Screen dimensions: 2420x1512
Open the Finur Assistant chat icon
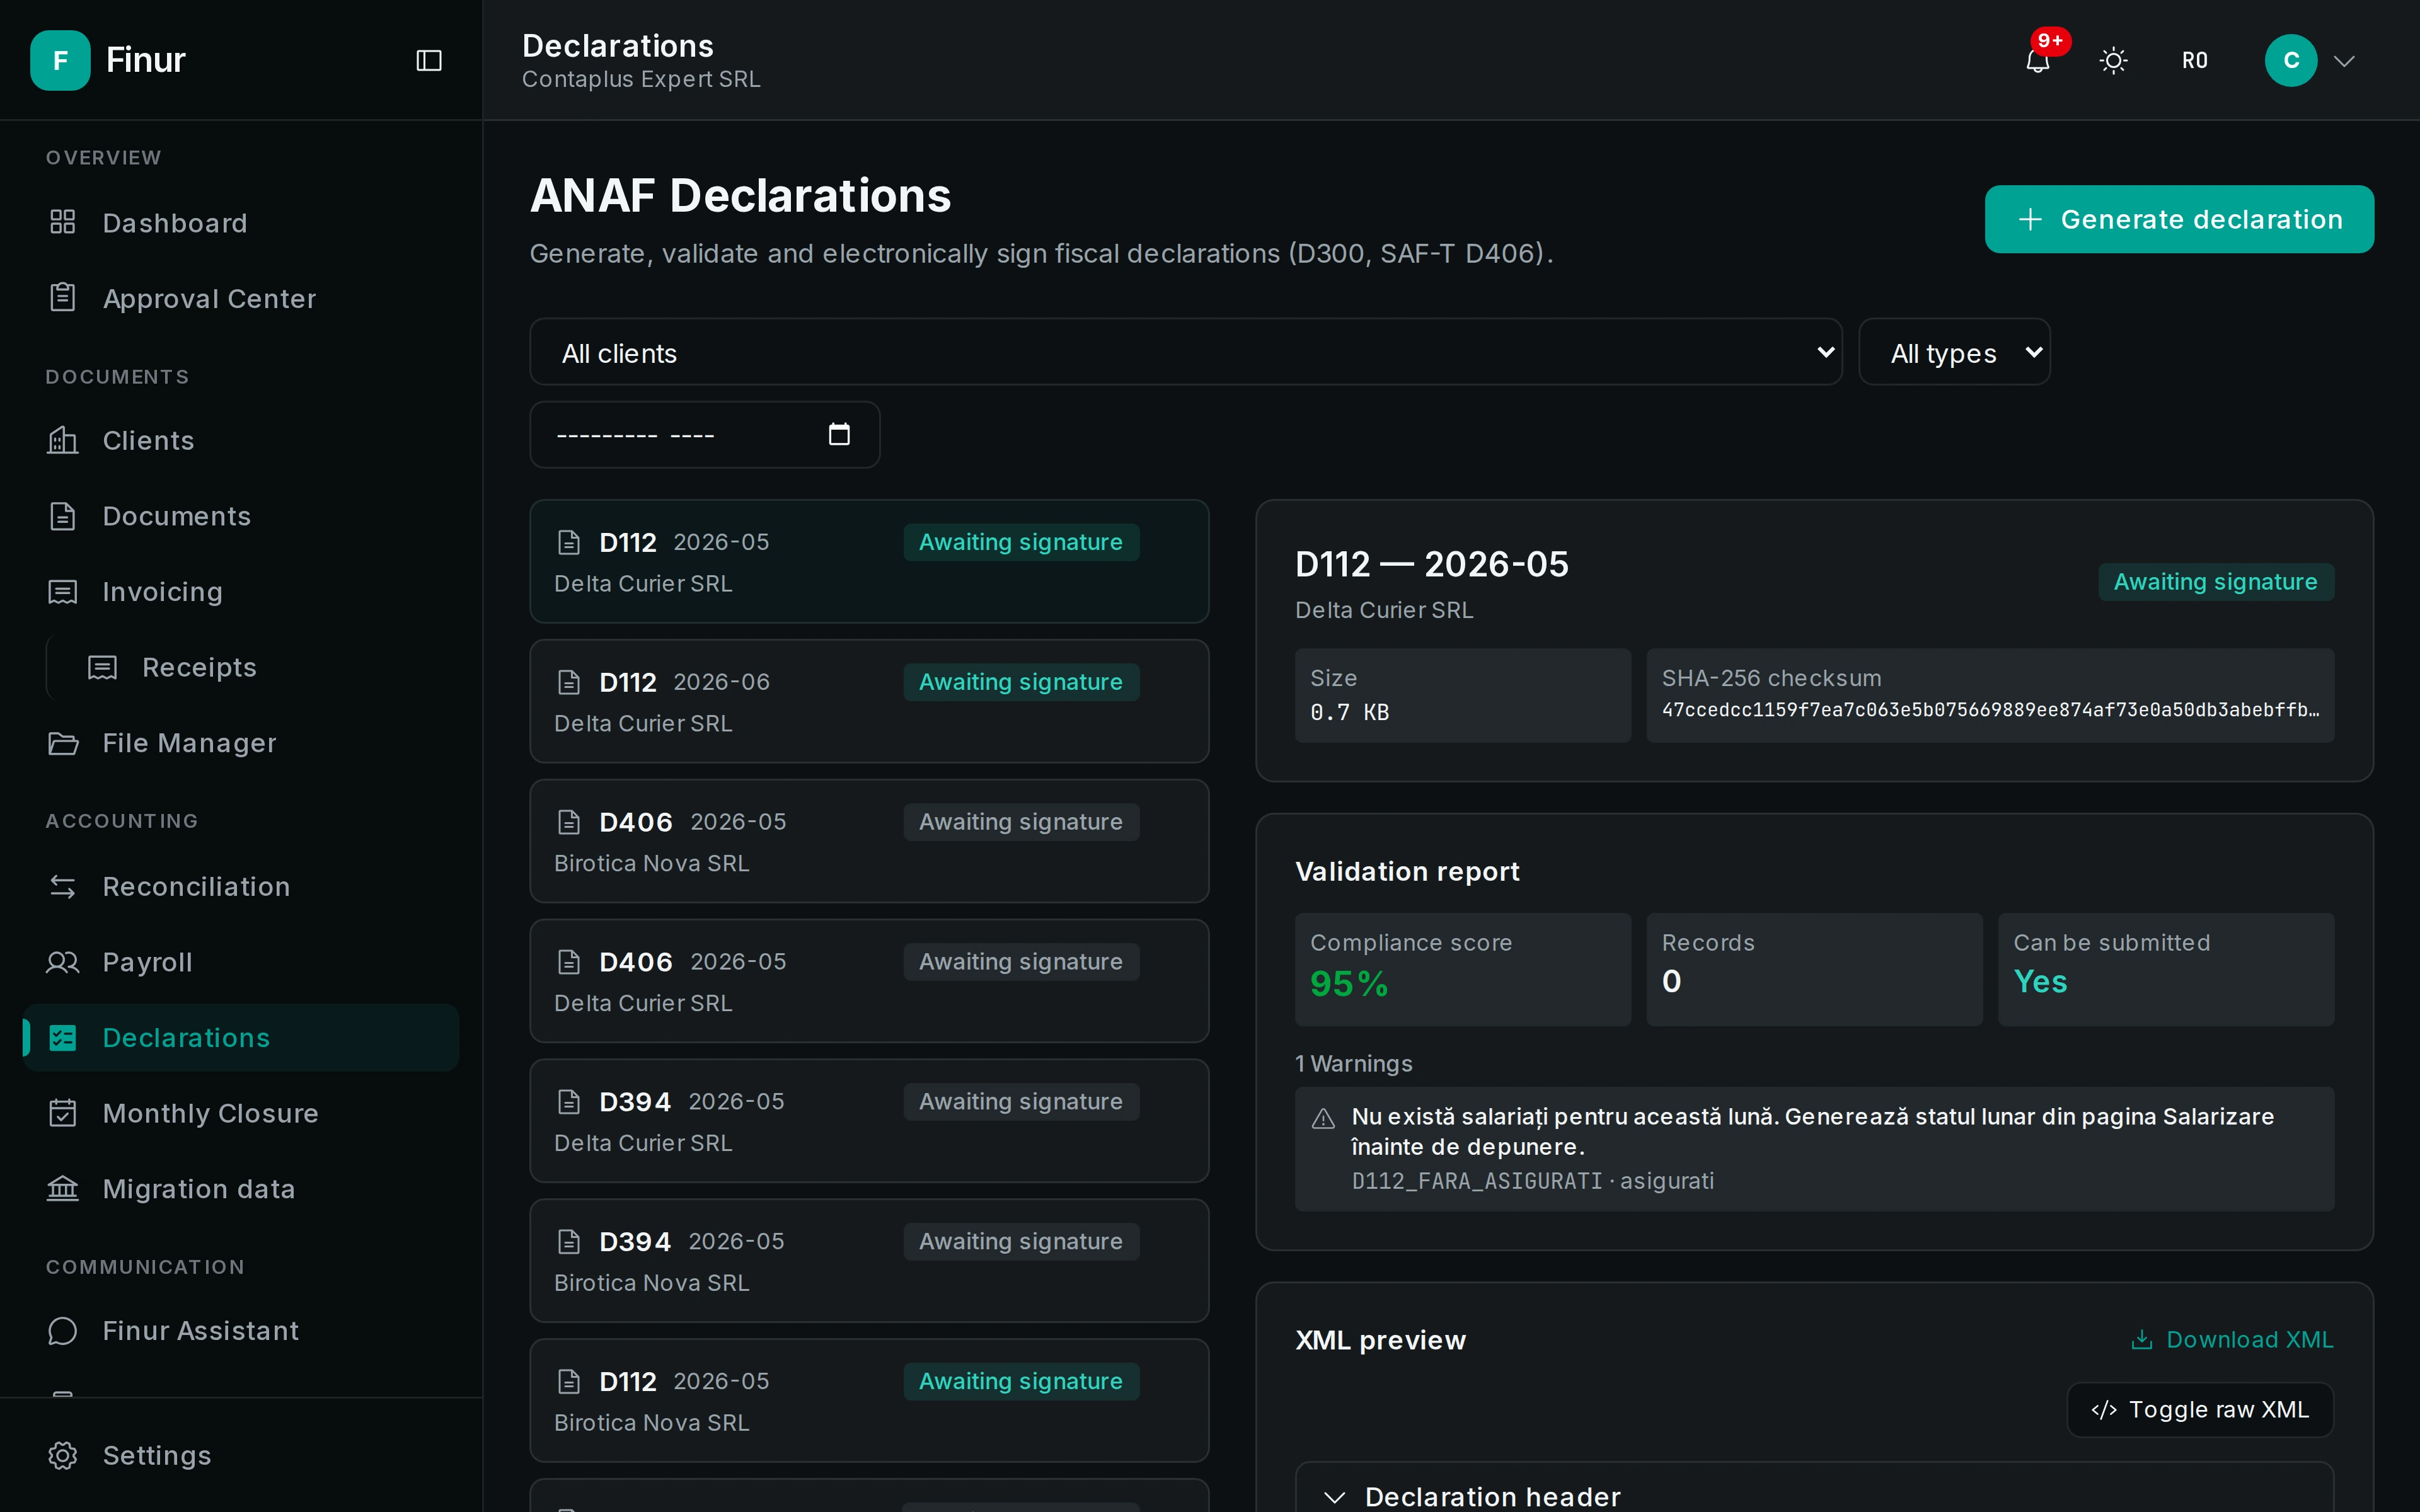tap(63, 1330)
